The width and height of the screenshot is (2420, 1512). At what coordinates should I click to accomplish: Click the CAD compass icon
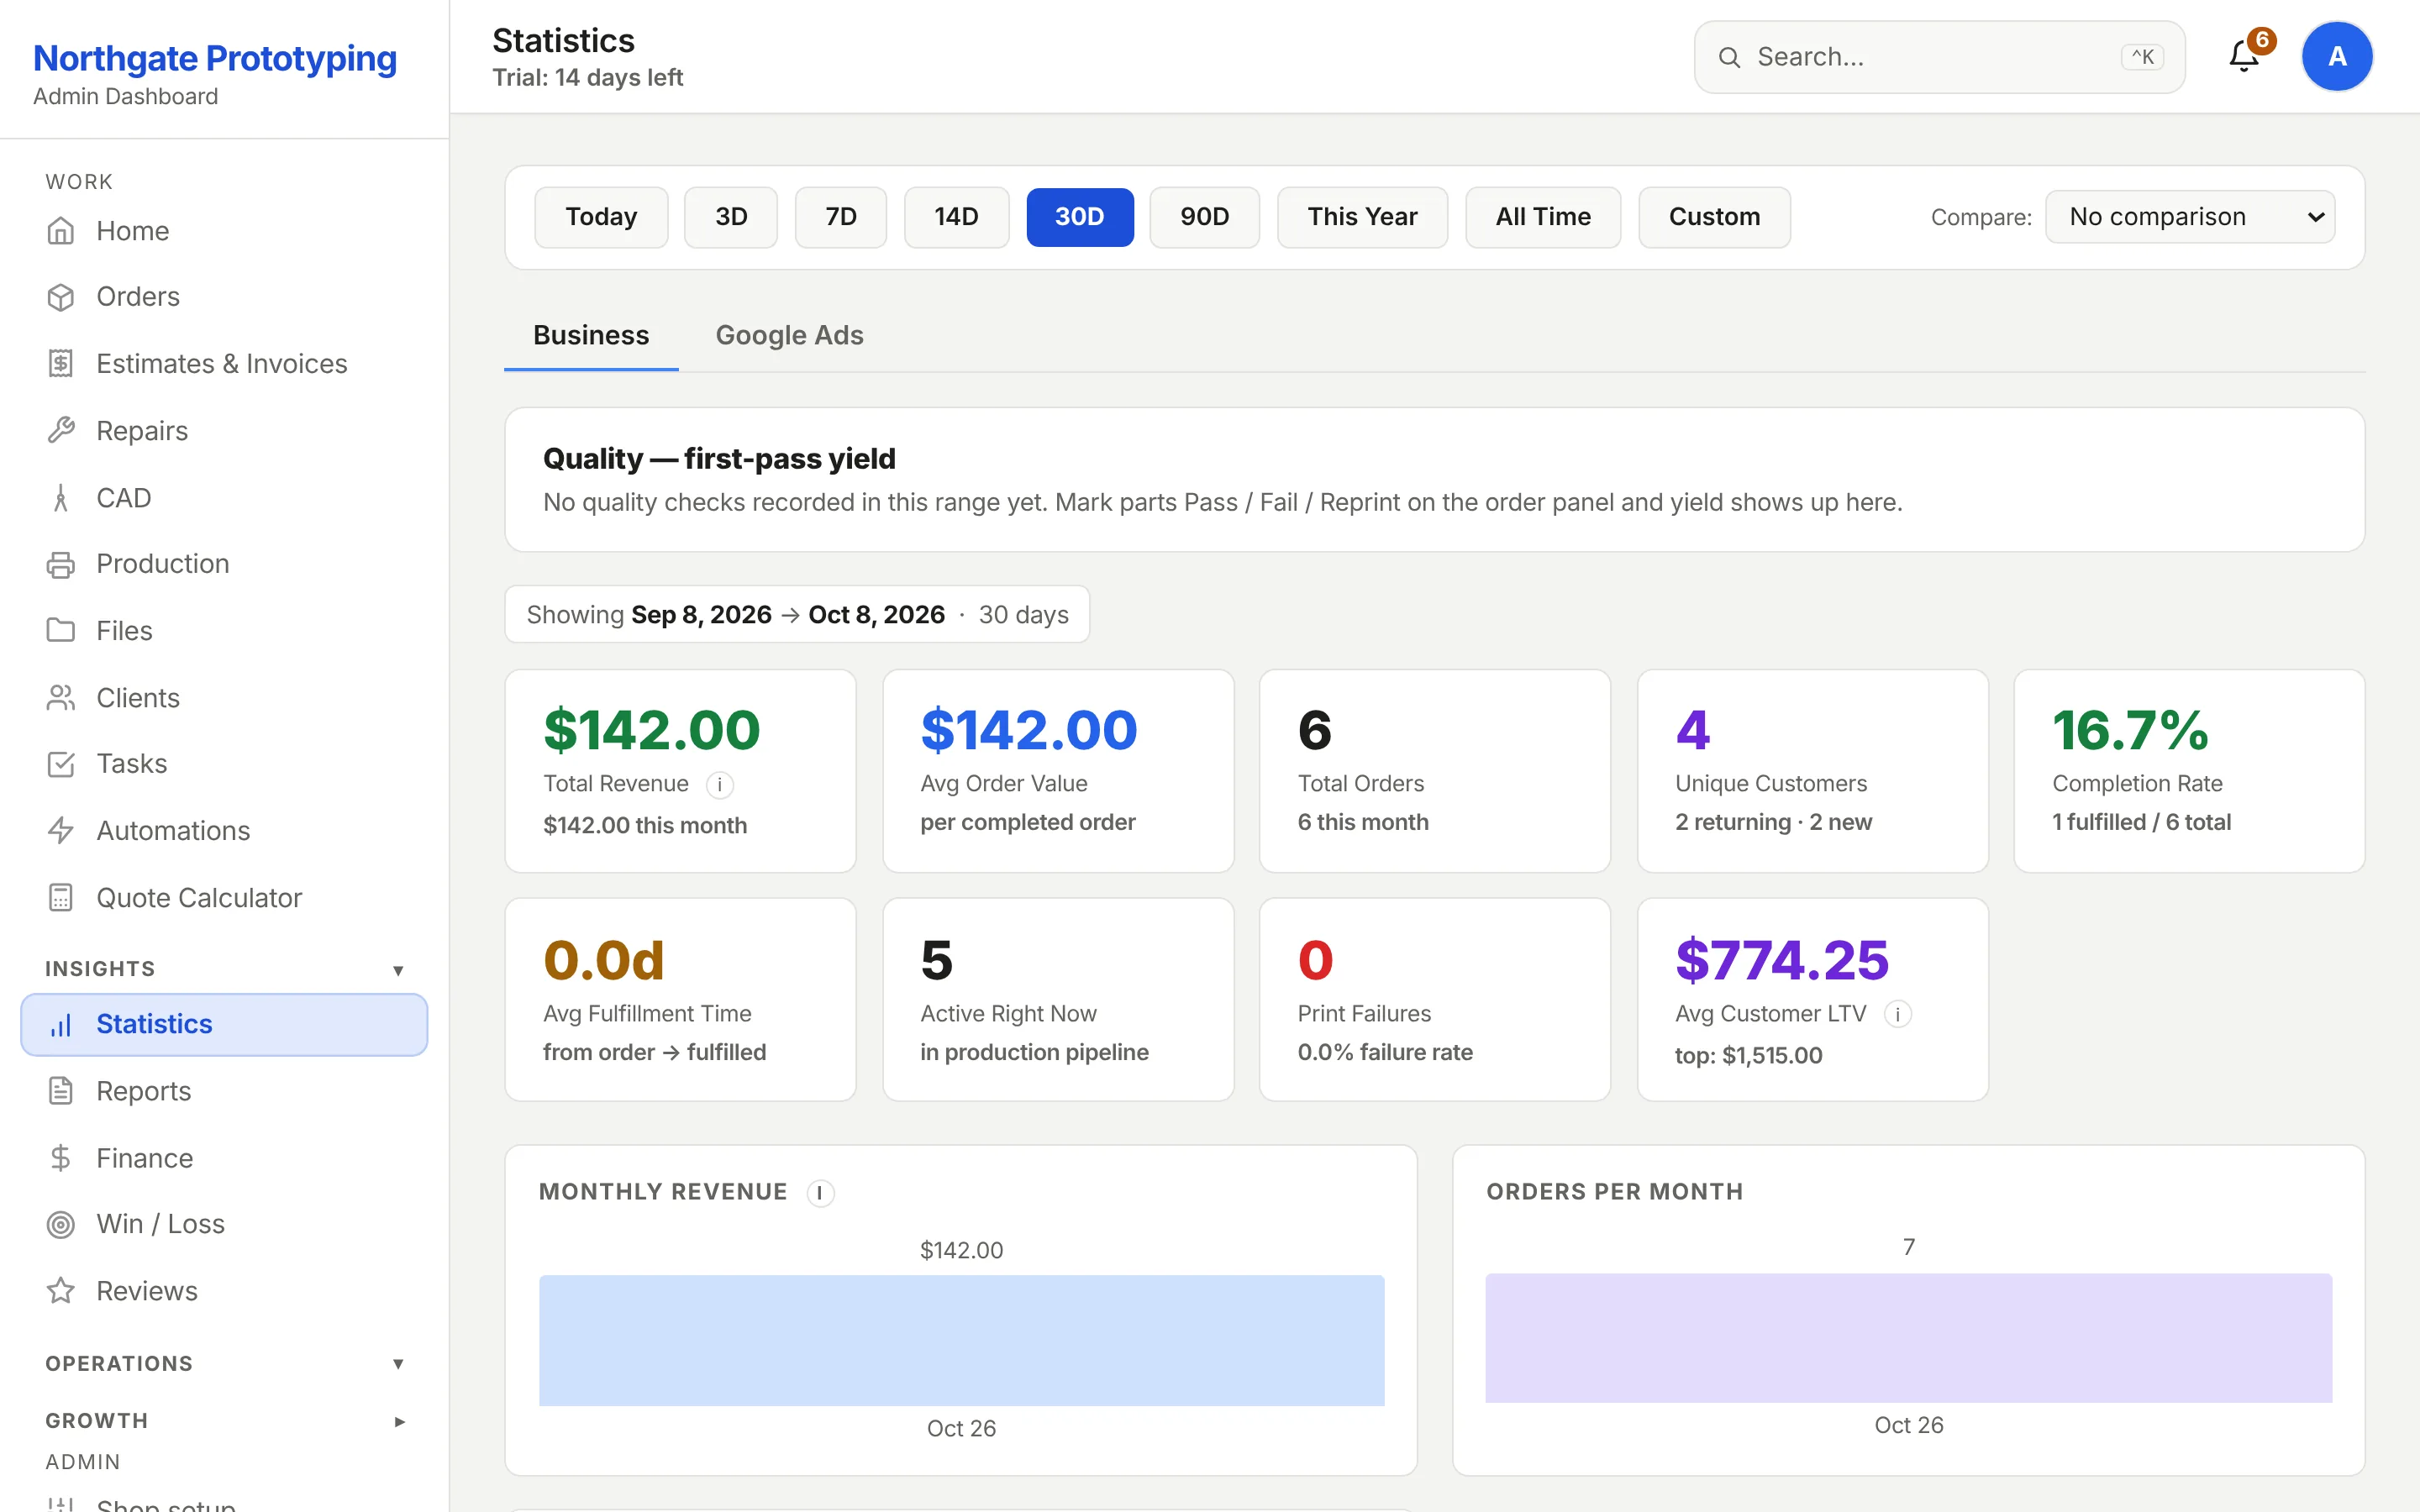coord(61,498)
